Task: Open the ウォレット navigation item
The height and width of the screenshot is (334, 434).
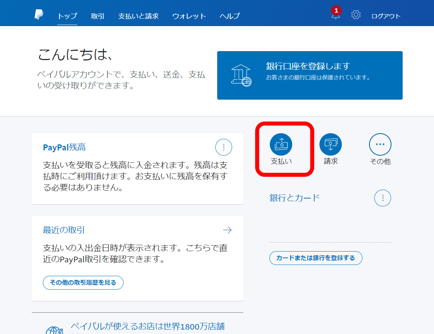Action: click(x=189, y=16)
